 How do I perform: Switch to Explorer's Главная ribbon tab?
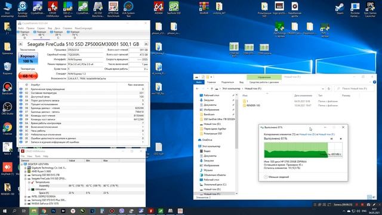pos(211,82)
